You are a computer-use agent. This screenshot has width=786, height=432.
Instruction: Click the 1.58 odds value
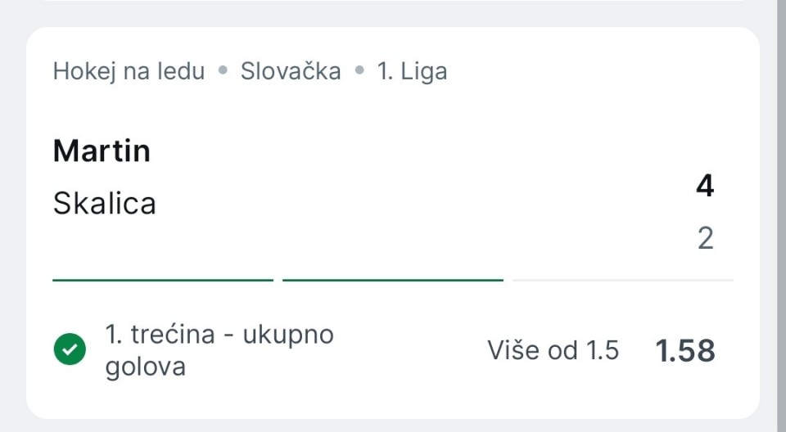coord(685,351)
